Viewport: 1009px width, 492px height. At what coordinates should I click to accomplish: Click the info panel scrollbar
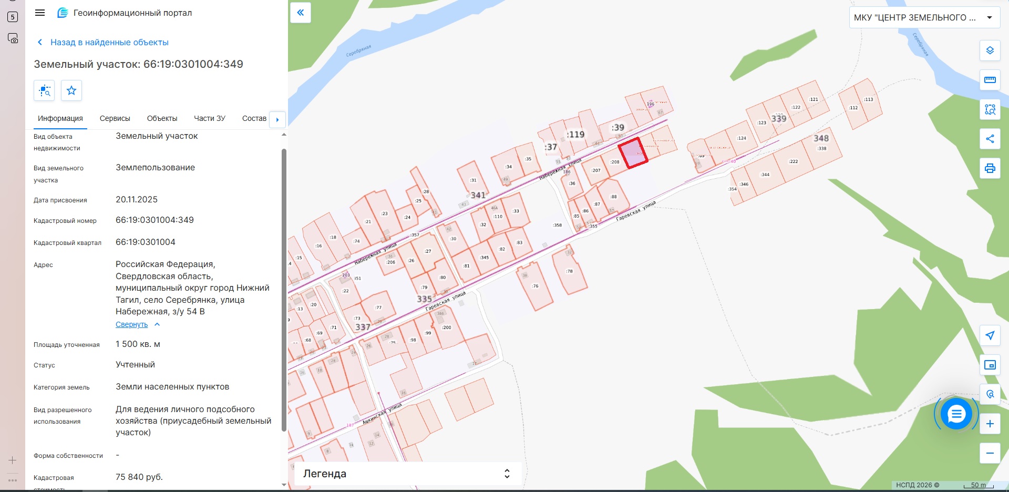point(284,289)
